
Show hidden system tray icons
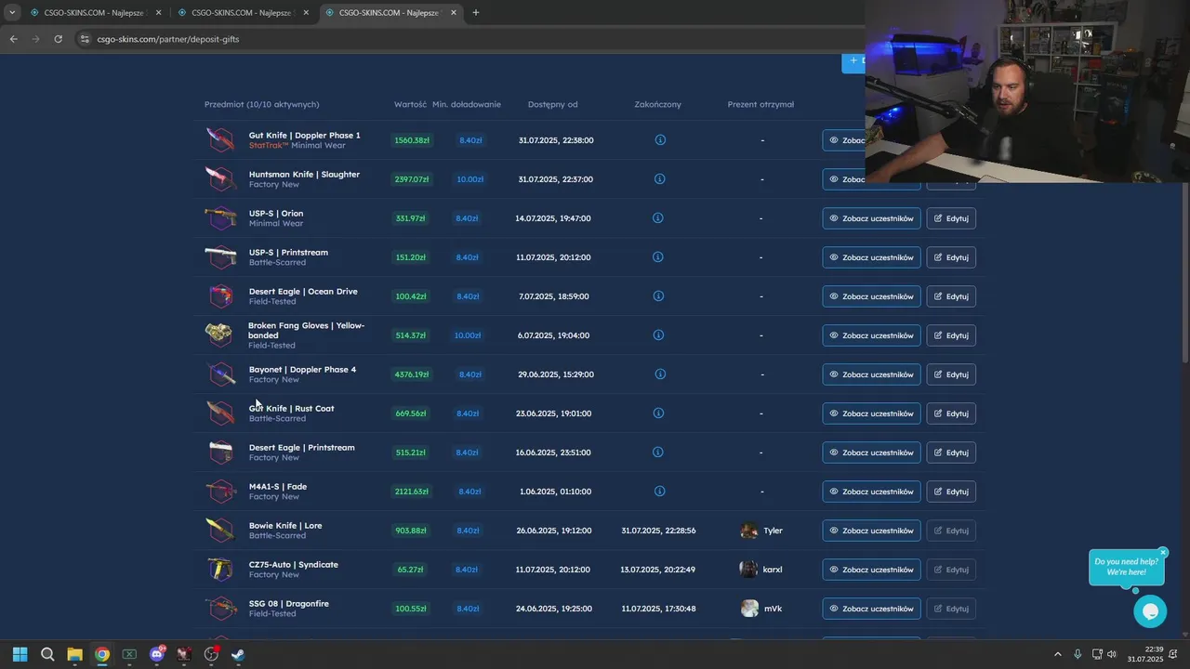tap(1057, 654)
